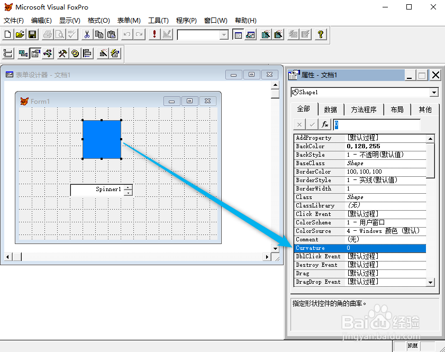Viewport: 445px width, 352px height.
Task: Accept the property value with checkmark button
Action: [312, 124]
